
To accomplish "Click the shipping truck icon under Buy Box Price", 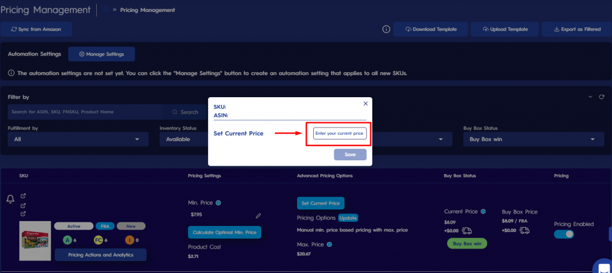I will coord(524,231).
